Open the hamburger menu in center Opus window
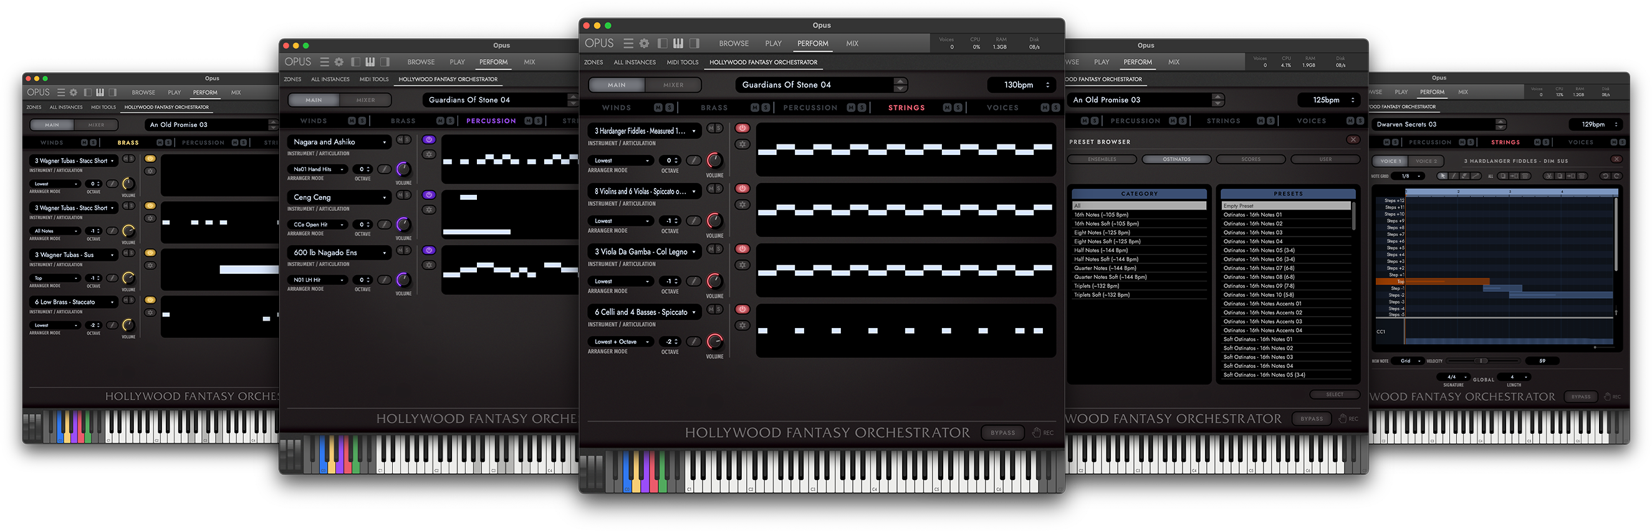The height and width of the screenshot is (531, 1652). coord(628,44)
